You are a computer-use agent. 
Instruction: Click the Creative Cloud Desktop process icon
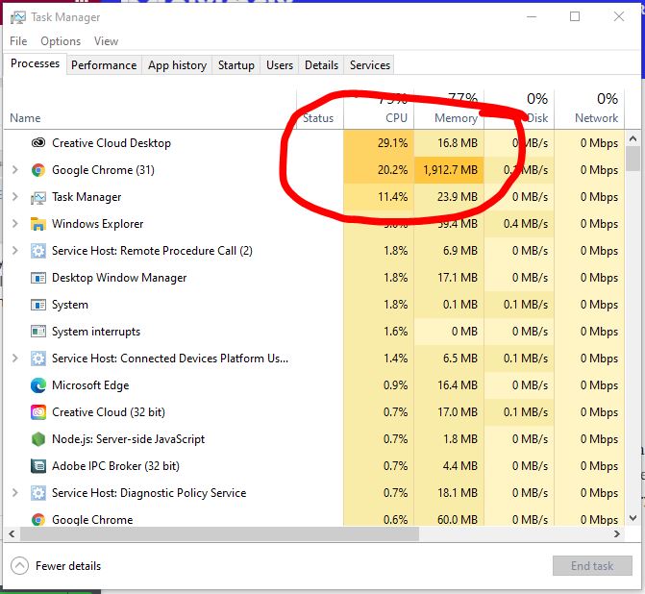pos(38,143)
